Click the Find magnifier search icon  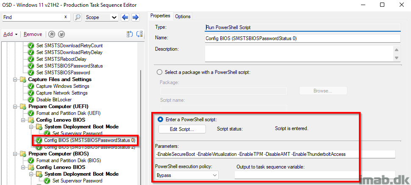tap(78, 17)
